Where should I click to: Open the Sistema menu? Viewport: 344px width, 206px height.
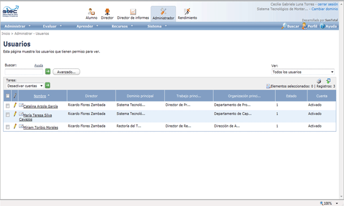coord(157,26)
